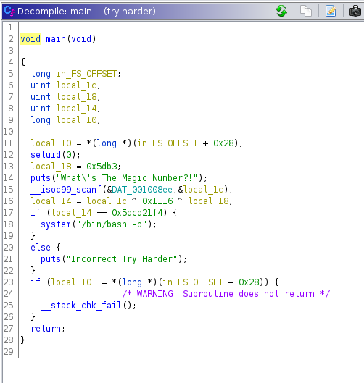Click the Export/edit notepad icon

click(x=331, y=11)
